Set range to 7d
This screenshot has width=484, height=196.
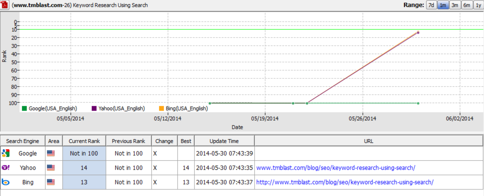coord(431,5)
